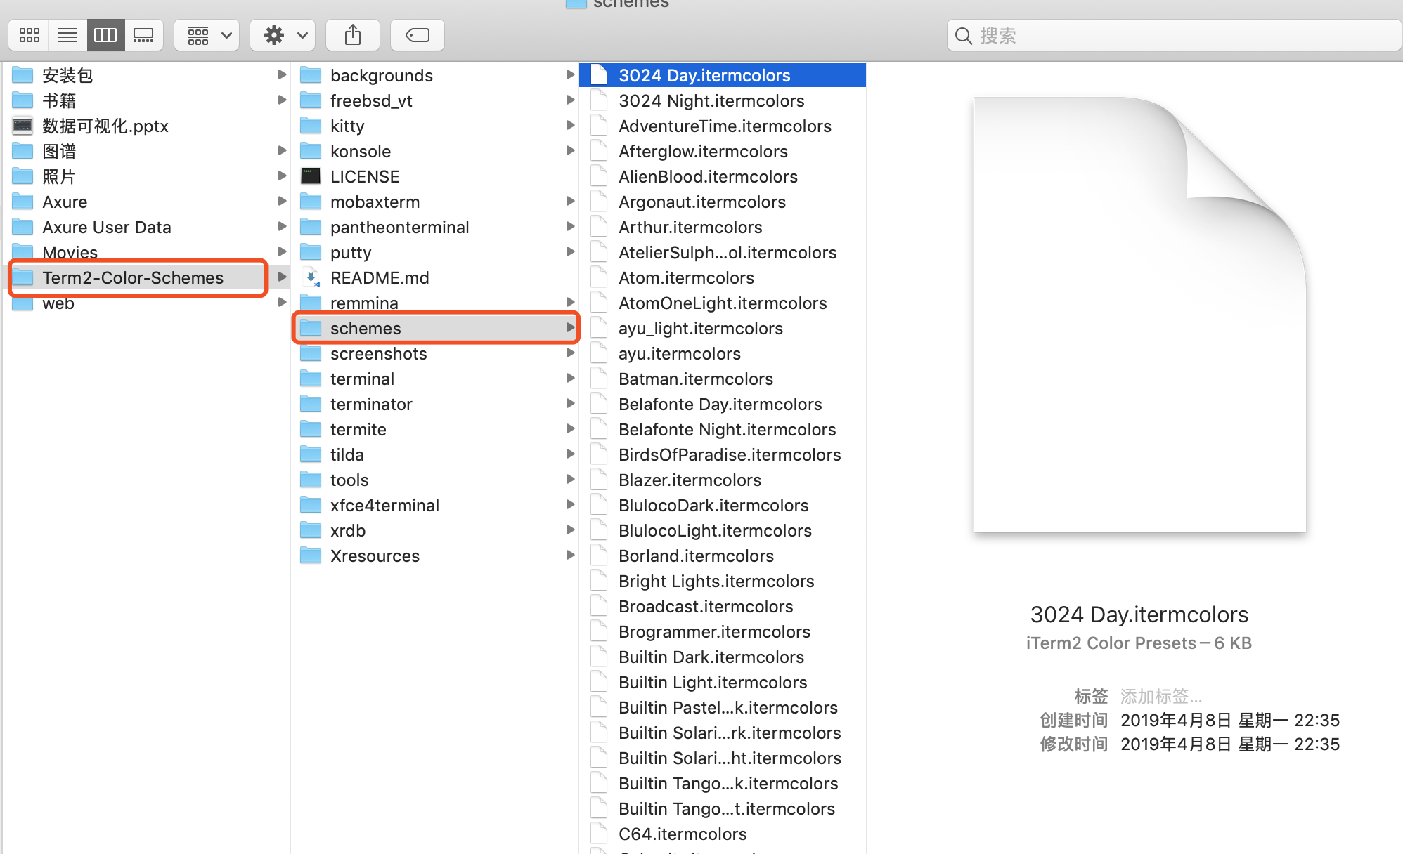
Task: Open the screenshots folder
Action: click(378, 353)
